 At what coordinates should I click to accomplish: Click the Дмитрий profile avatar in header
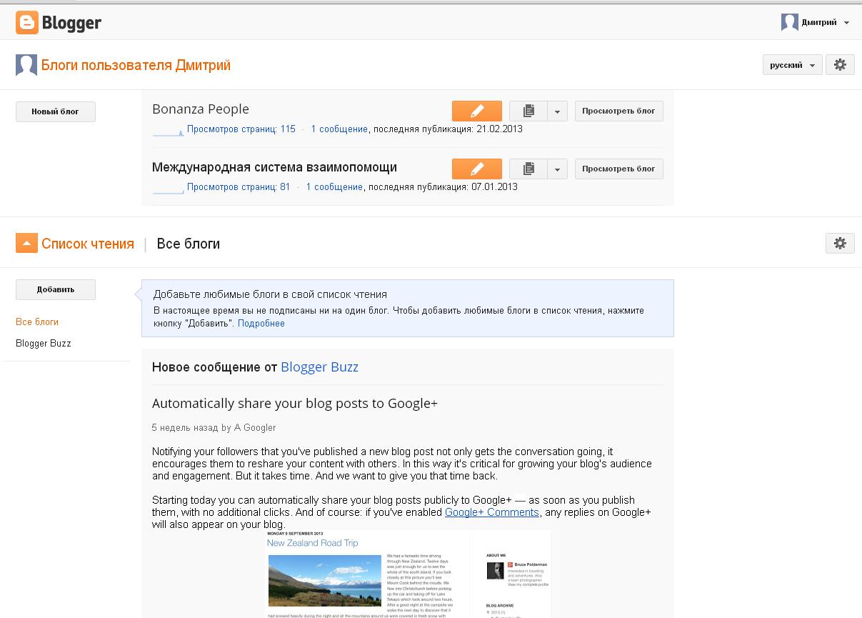789,23
